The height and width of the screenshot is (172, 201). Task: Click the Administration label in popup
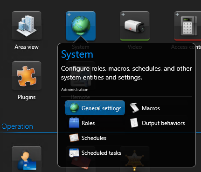(75, 90)
